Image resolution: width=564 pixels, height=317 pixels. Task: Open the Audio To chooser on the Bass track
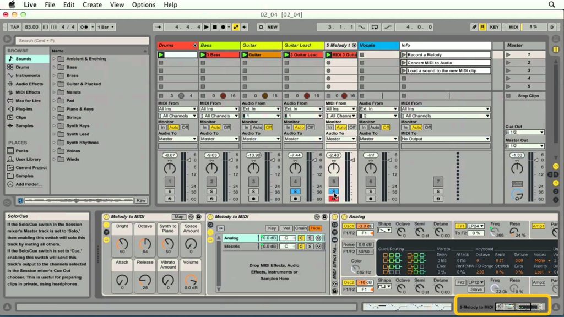coord(219,138)
